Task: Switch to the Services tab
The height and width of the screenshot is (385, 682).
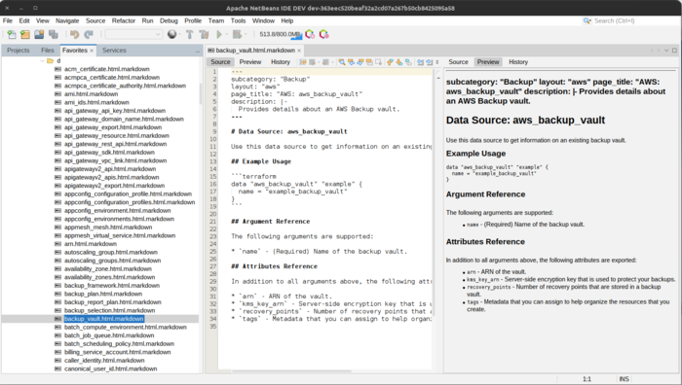Action: click(114, 51)
